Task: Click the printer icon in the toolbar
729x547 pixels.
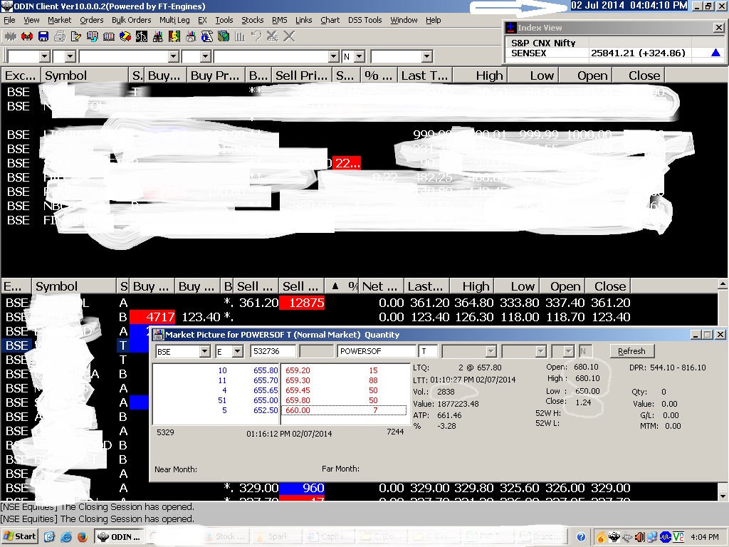Action: click(60, 36)
